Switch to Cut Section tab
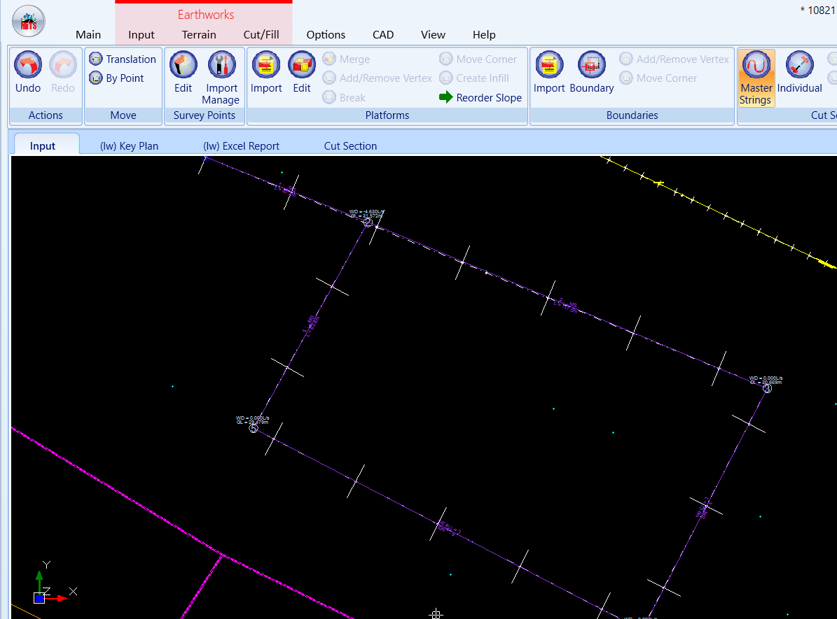The height and width of the screenshot is (619, 837). [x=350, y=145]
